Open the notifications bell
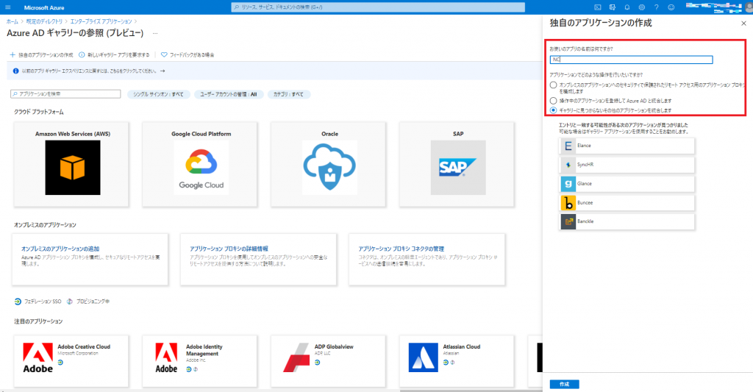 coord(627,7)
